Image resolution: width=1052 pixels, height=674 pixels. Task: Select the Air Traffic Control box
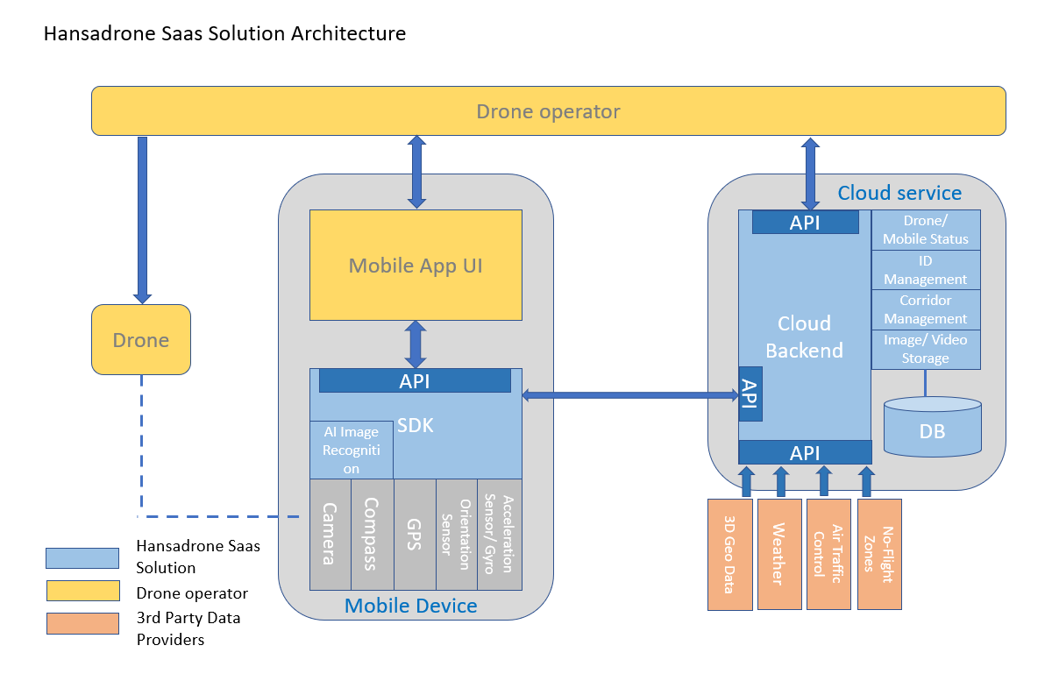click(828, 554)
